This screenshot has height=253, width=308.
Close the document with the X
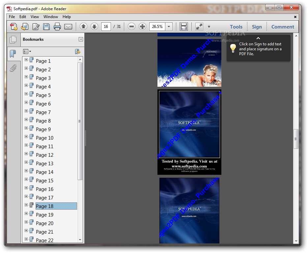tap(295, 17)
